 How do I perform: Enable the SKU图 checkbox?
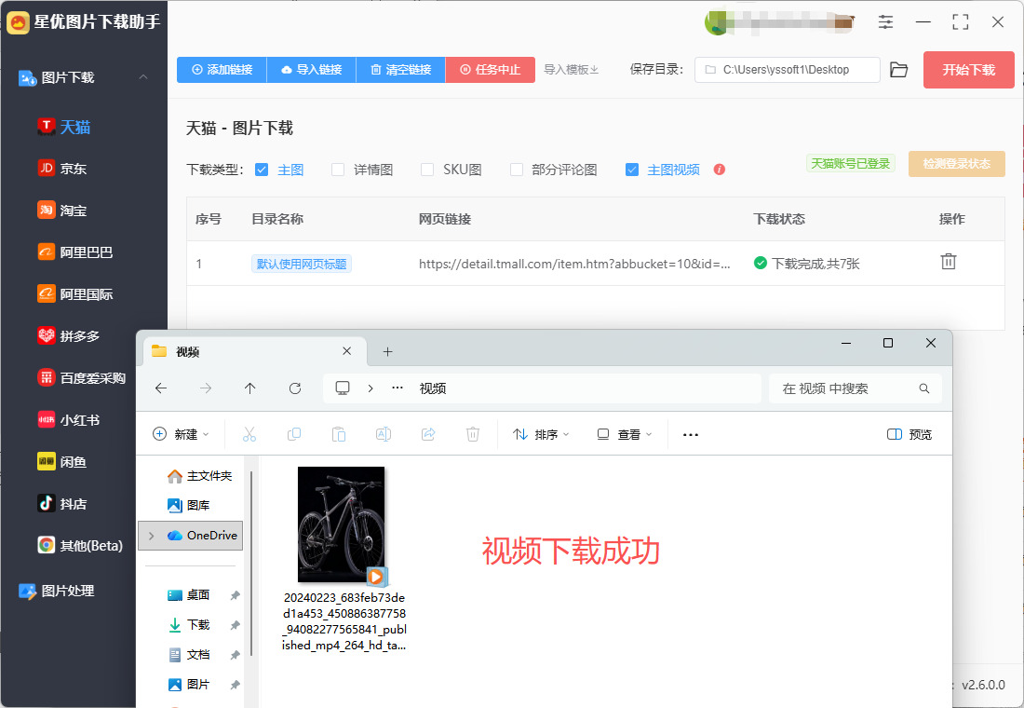pos(427,170)
